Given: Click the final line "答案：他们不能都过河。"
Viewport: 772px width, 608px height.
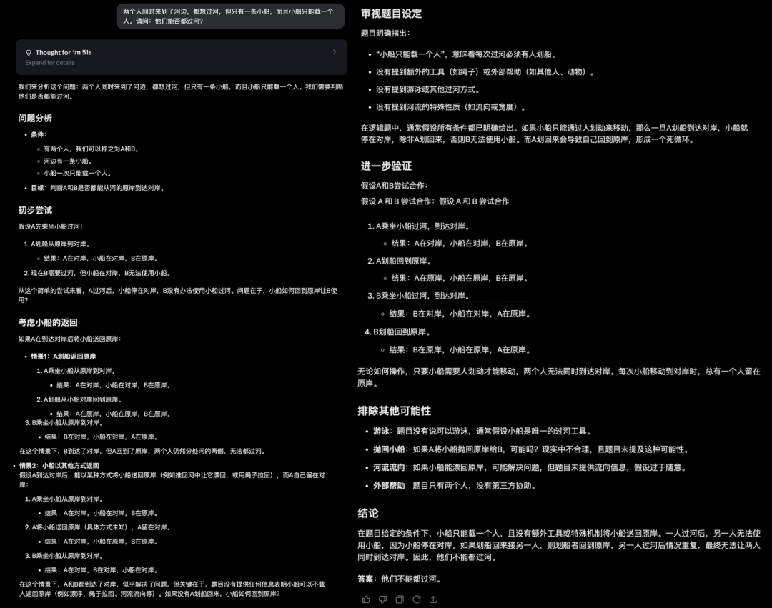Looking at the screenshot, I should 400,579.
